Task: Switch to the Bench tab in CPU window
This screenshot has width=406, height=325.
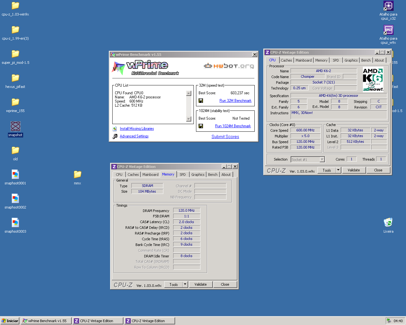Action: [x=366, y=60]
